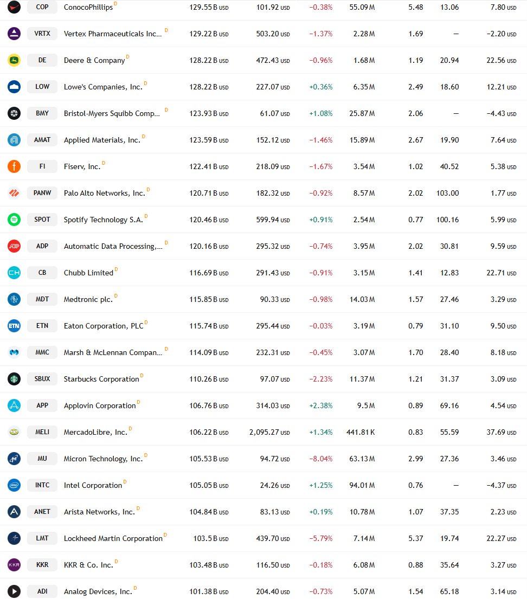Click the Analog Devices logo icon

(x=14, y=591)
